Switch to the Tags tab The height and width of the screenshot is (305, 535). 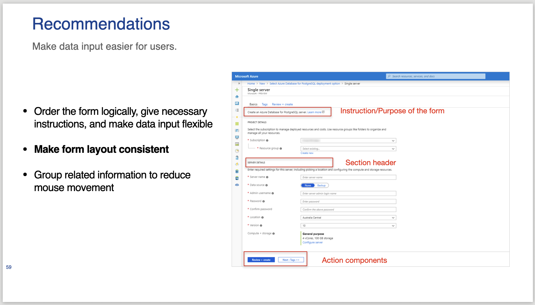(264, 104)
